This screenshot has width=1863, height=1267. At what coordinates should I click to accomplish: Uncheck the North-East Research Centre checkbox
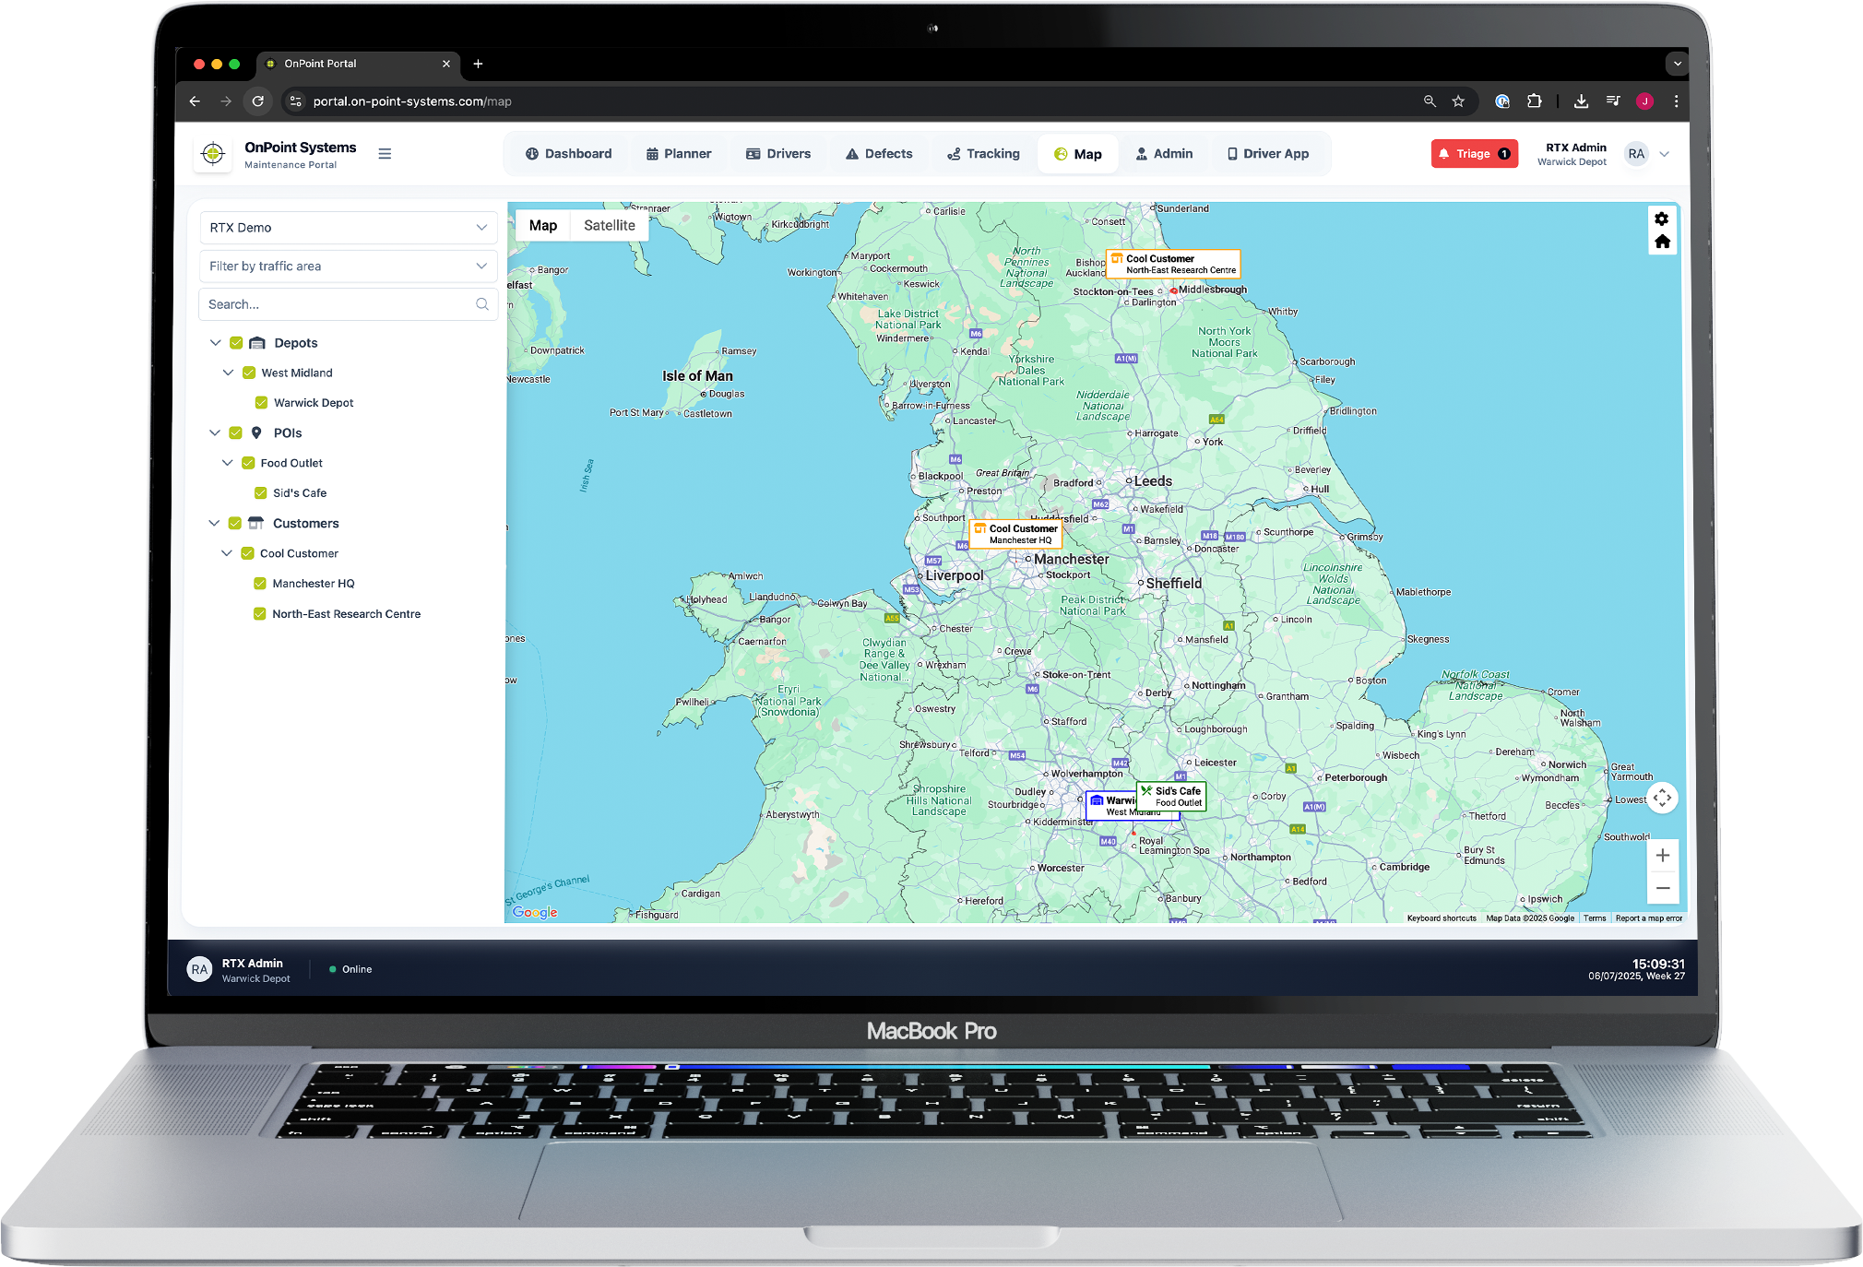pyautogui.click(x=260, y=613)
